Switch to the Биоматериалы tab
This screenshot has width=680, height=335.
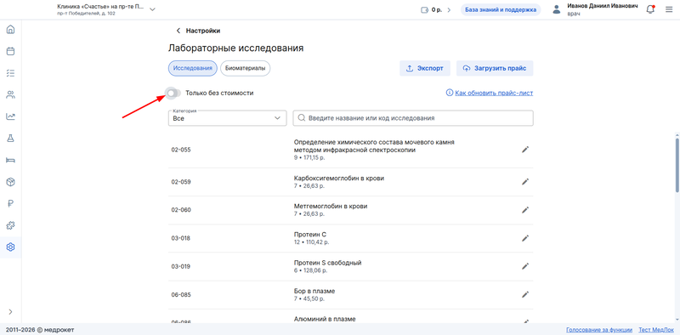[x=245, y=68]
